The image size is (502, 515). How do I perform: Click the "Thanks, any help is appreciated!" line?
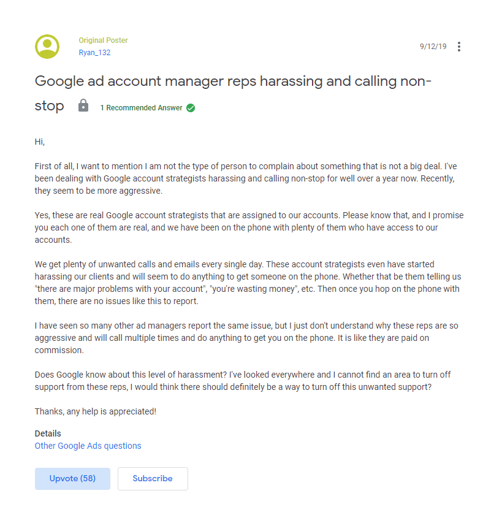point(96,411)
